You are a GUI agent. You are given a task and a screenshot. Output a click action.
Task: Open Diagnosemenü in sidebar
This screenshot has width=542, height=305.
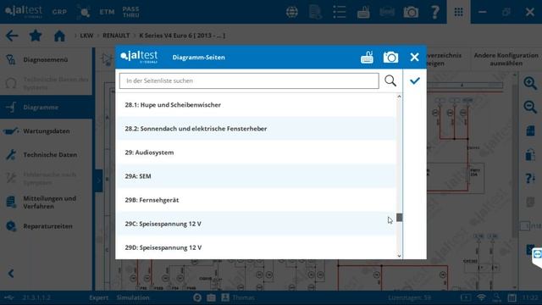tap(46, 60)
